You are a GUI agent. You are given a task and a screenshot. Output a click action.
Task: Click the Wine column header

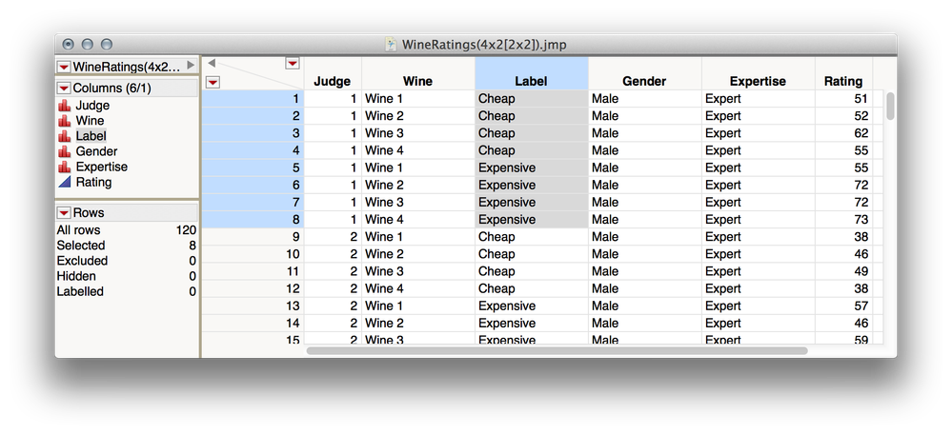tap(418, 81)
